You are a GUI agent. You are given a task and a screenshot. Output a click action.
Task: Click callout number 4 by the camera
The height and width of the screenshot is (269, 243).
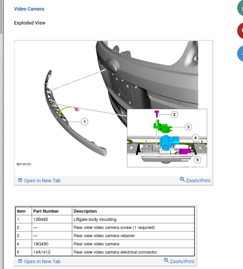point(195,138)
